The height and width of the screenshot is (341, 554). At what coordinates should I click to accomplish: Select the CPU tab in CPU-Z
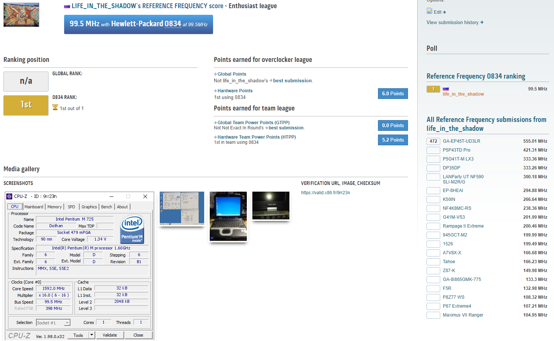15,206
